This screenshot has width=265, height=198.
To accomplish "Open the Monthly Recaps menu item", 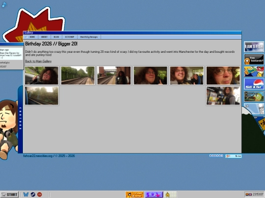I will [89, 37].
